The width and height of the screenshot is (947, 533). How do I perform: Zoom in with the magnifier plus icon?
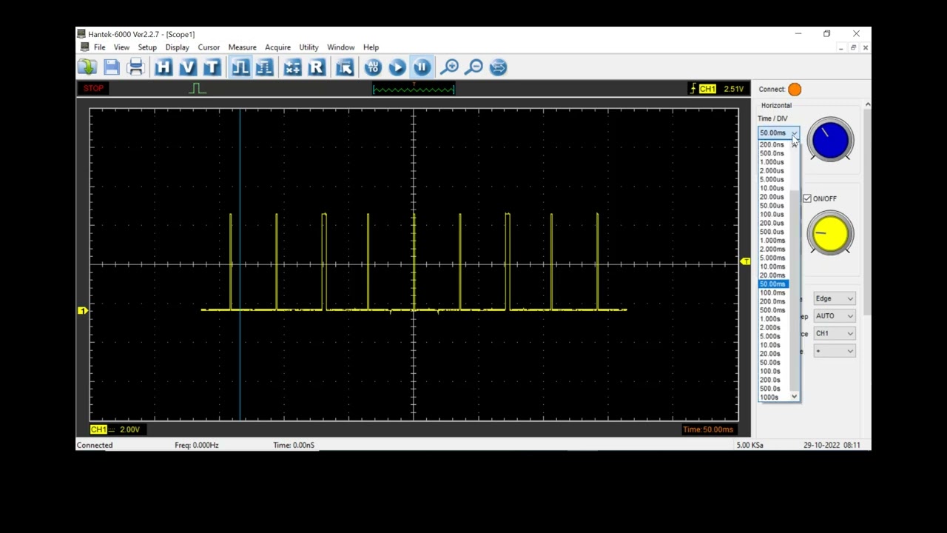[x=449, y=67]
